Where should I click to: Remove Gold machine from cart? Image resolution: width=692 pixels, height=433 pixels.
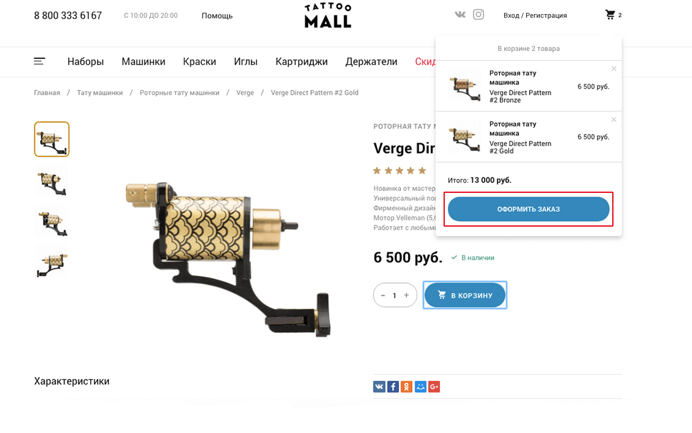click(614, 119)
